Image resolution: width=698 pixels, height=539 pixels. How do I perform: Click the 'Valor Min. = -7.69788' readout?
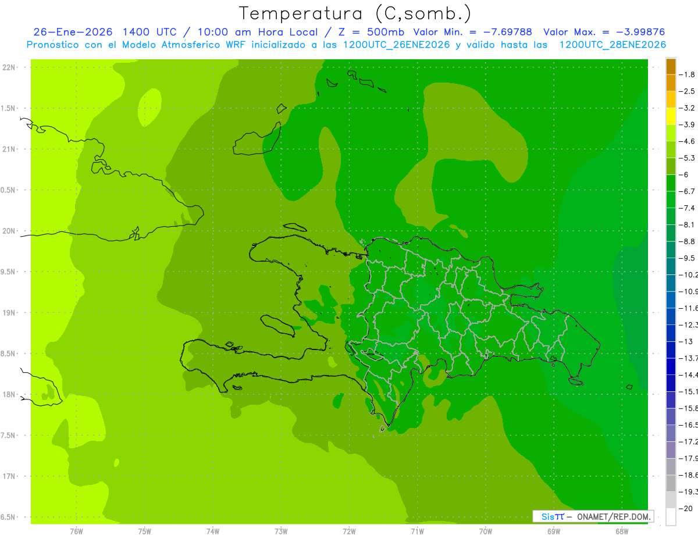tap(472, 32)
